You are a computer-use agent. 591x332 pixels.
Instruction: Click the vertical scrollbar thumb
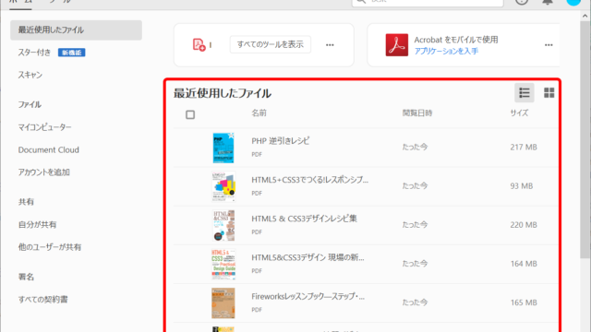[x=585, y=139]
